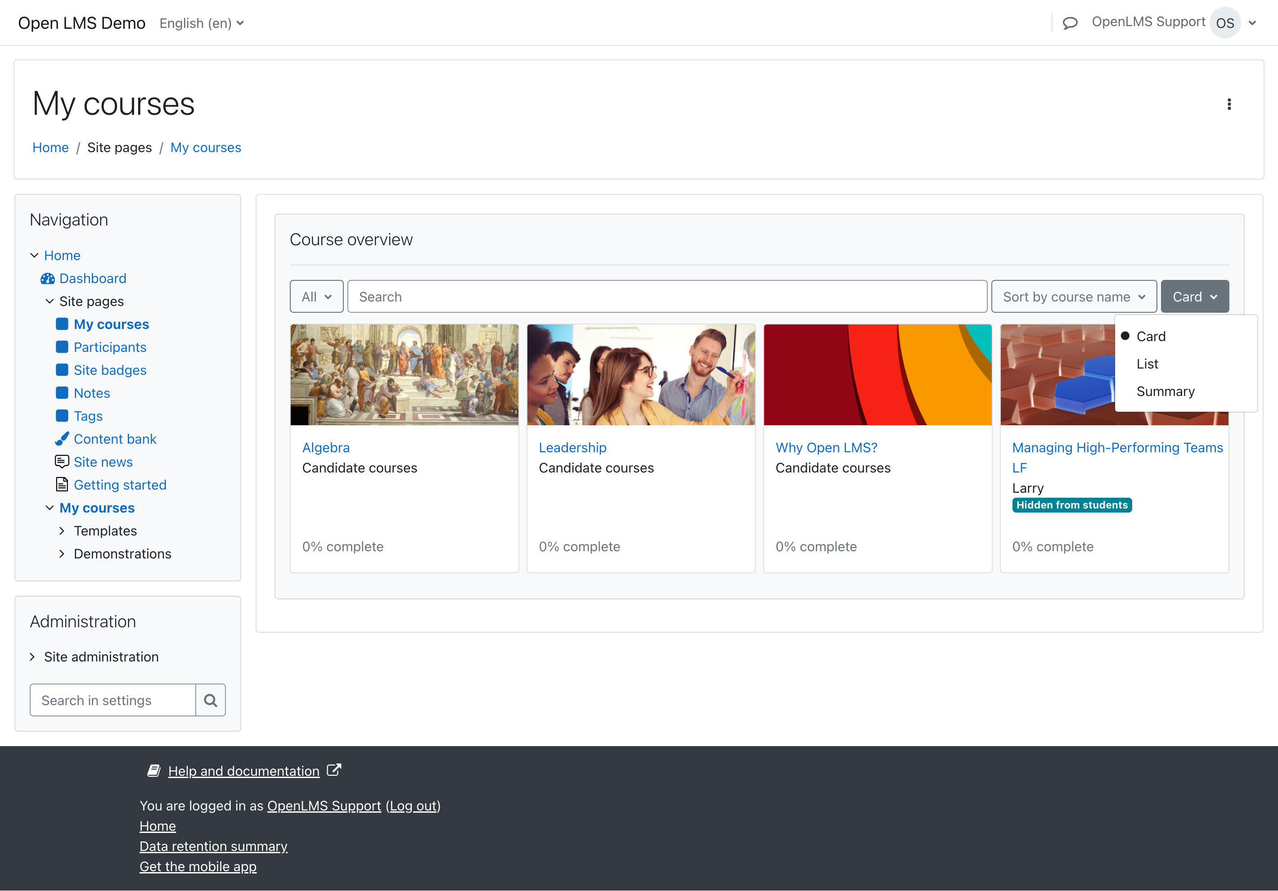Screen dimensions: 1278x891
Task: Open the Leadership course link
Action: (x=573, y=447)
